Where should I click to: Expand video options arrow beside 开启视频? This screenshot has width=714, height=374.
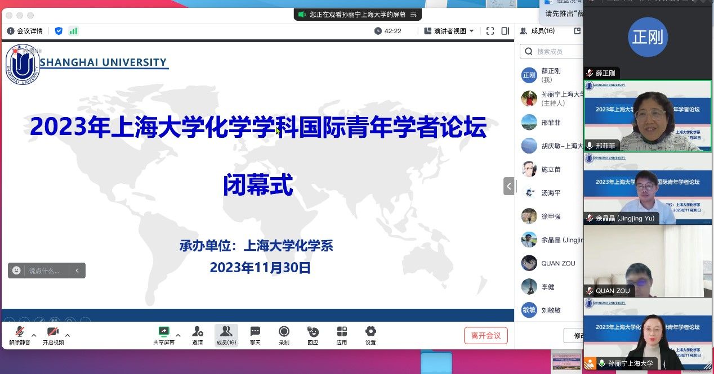[68, 335]
